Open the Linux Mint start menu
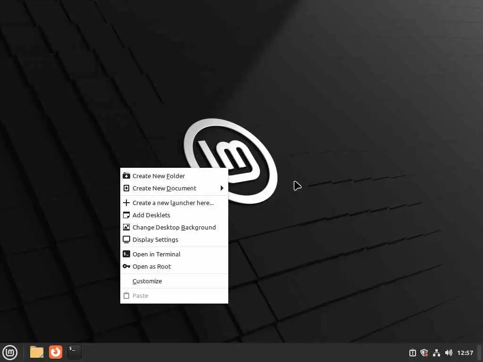 (10, 352)
